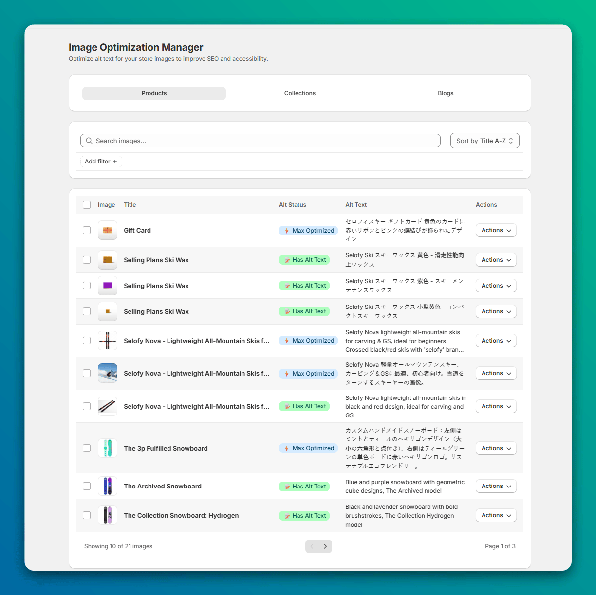The height and width of the screenshot is (595, 596).
Task: Click the next page arrow icon
Action: [x=325, y=546]
